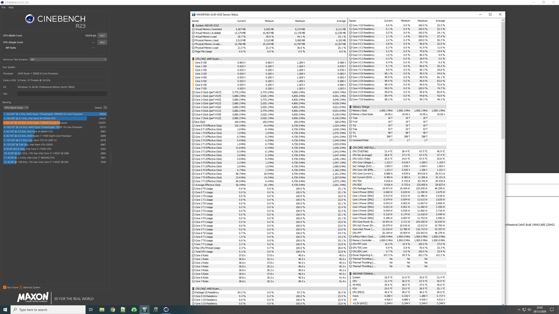Viewport: 559px width, 314px height.
Task: Open Google Chrome from the taskbar
Action: [113, 310]
